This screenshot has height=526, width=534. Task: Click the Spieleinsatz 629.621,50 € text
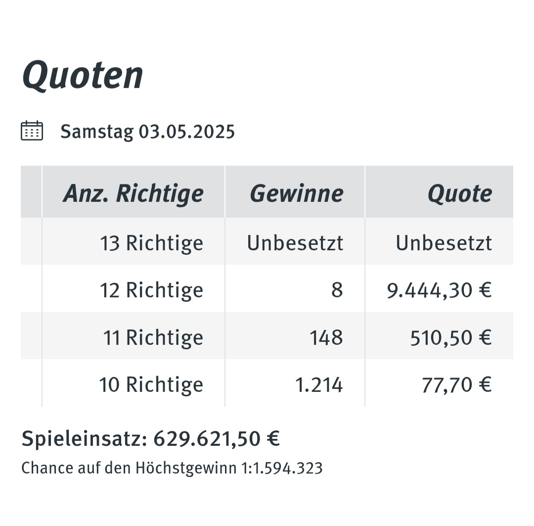coord(150,438)
